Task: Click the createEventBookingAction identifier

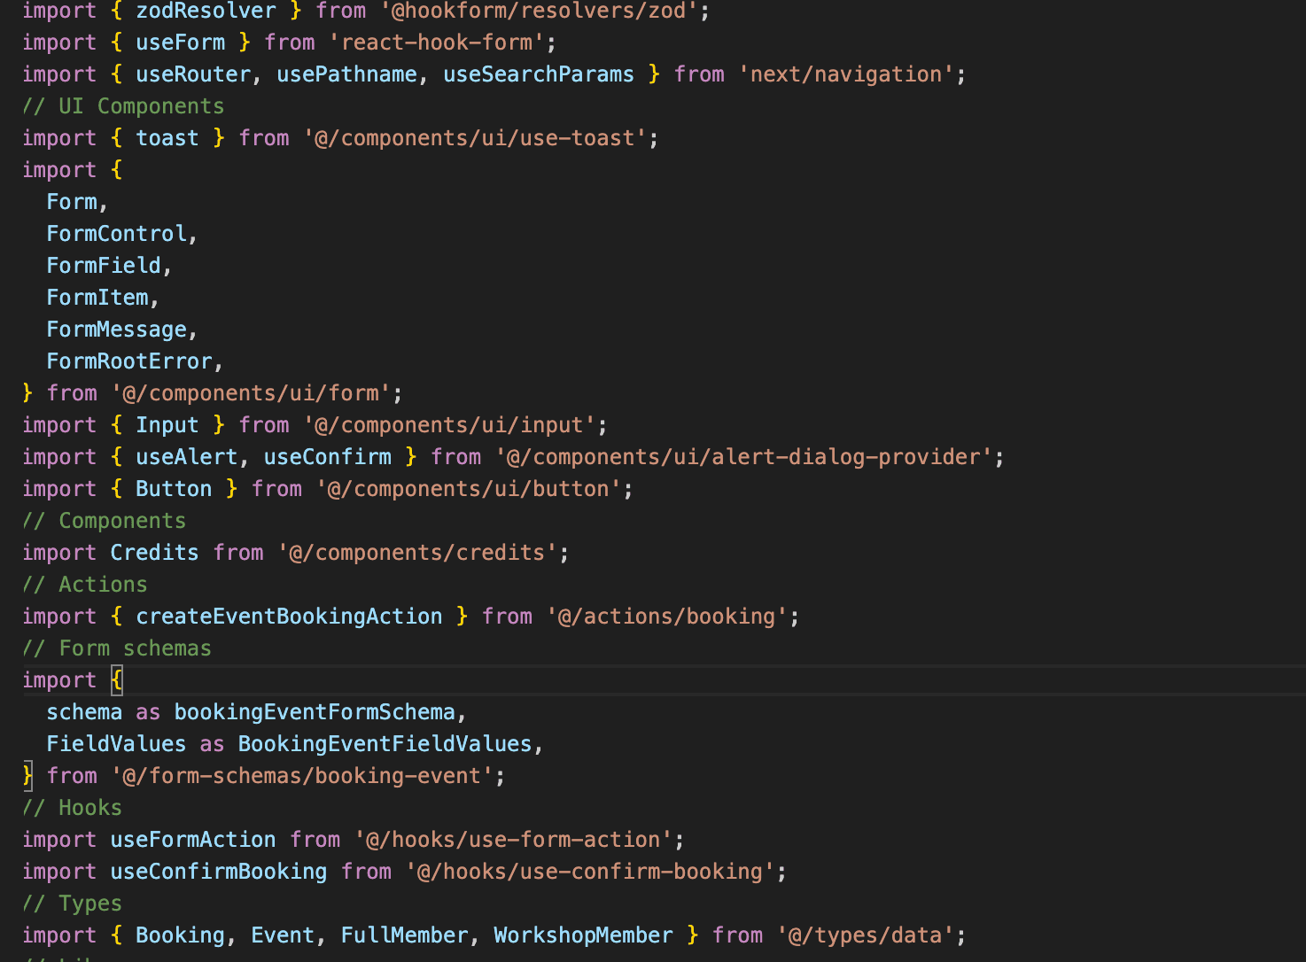Action: click(289, 617)
